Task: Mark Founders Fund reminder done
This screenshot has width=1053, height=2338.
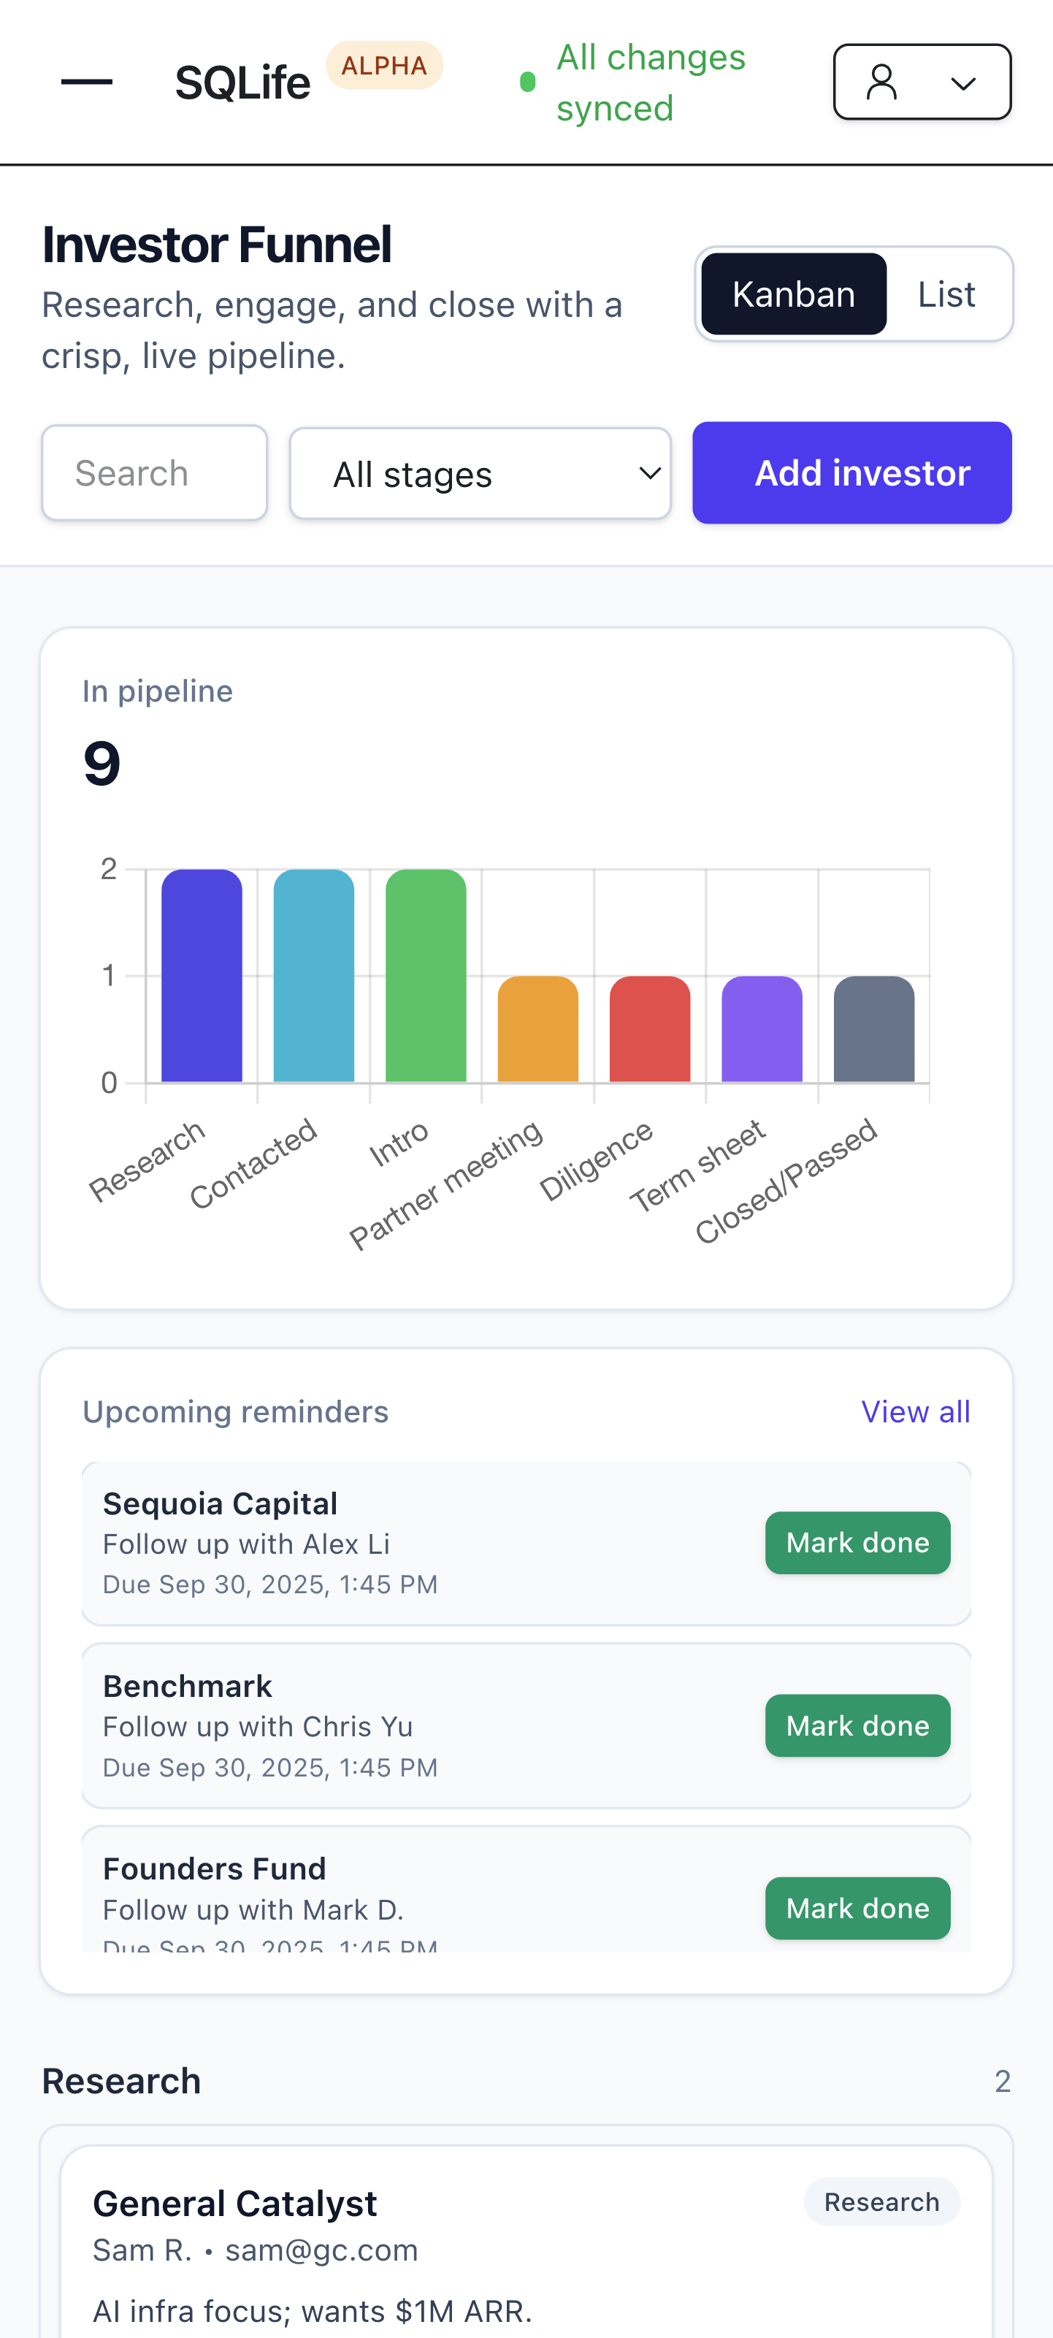Action: (857, 1908)
